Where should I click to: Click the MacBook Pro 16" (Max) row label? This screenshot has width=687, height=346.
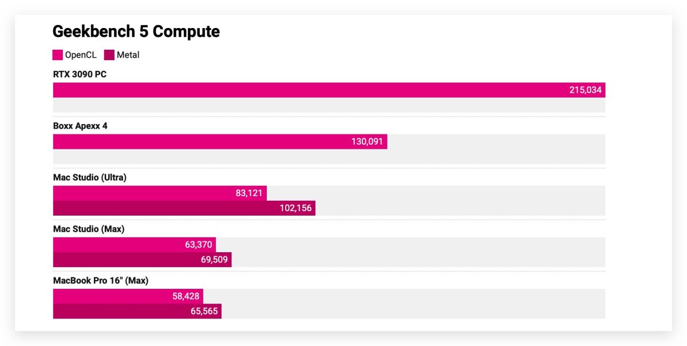tap(101, 280)
